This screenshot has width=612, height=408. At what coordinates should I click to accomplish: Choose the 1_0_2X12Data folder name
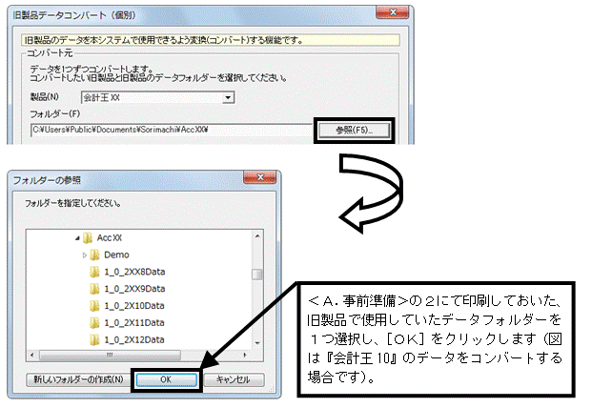134,339
